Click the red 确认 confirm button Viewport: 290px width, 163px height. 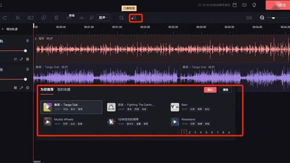210,90
